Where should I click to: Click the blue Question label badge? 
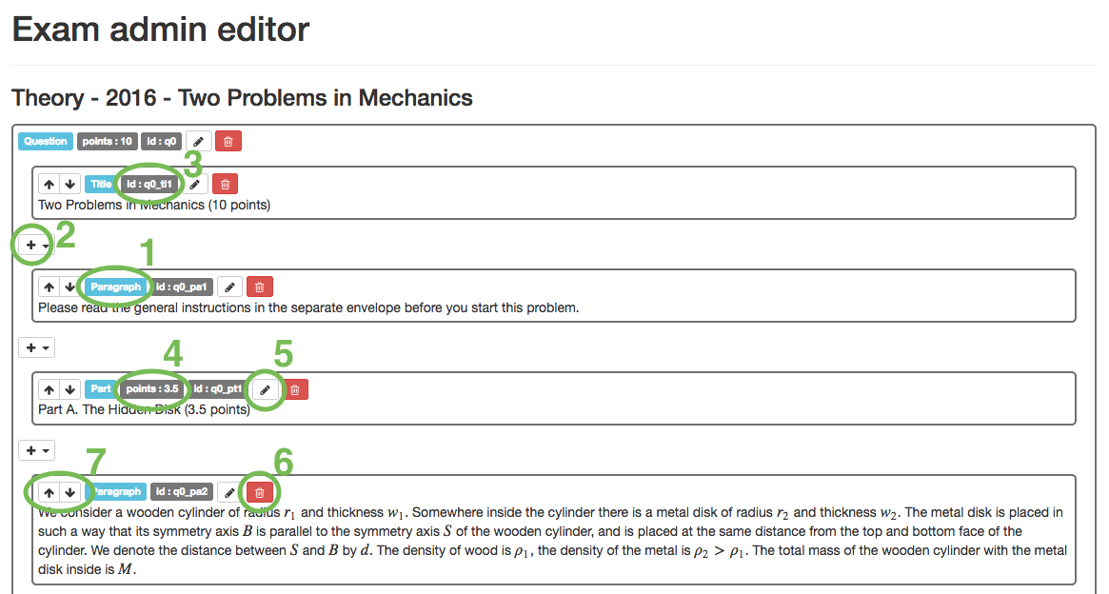coord(46,142)
